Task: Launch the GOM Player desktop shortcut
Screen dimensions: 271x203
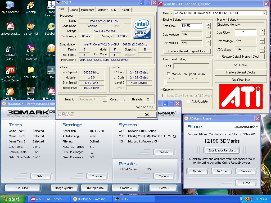Action: (10, 94)
